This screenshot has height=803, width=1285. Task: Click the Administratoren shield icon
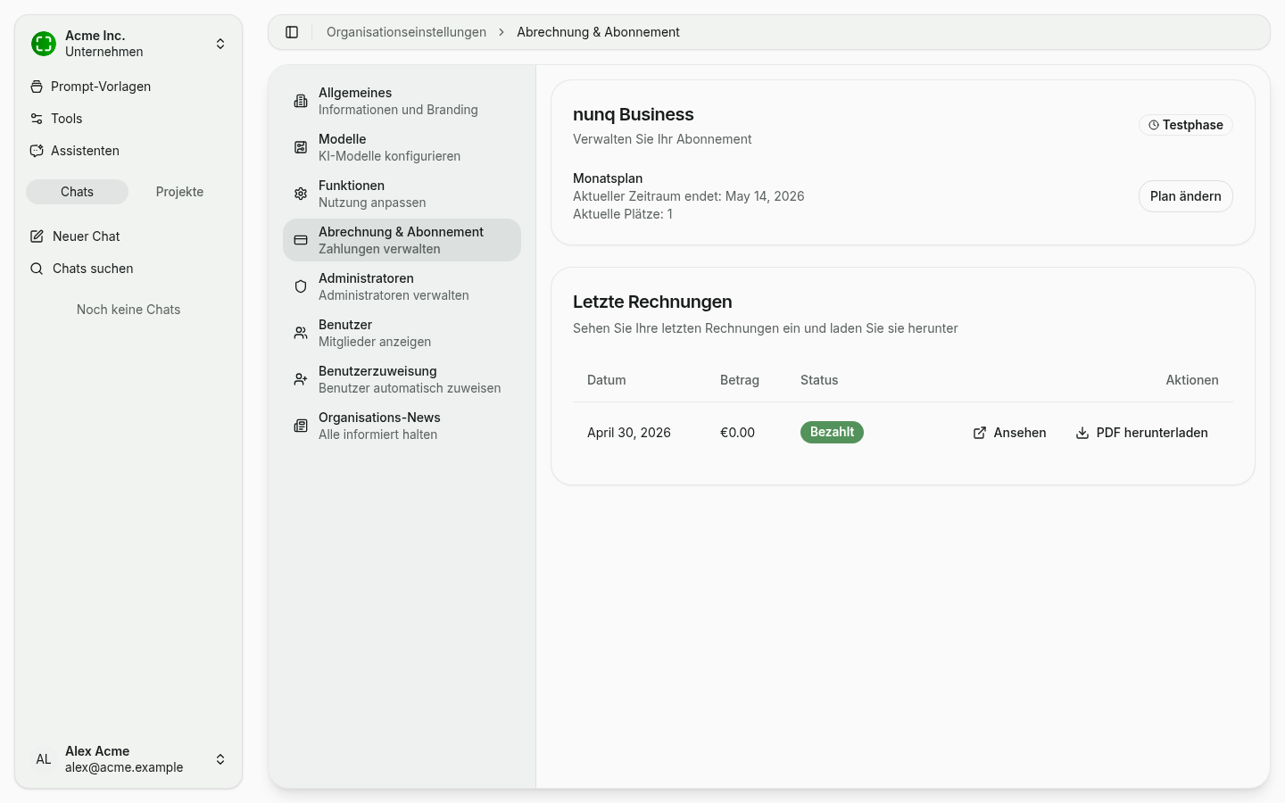point(301,286)
